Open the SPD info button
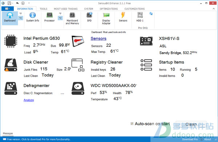The width and height of the screenshot is (218, 142). (89, 17)
